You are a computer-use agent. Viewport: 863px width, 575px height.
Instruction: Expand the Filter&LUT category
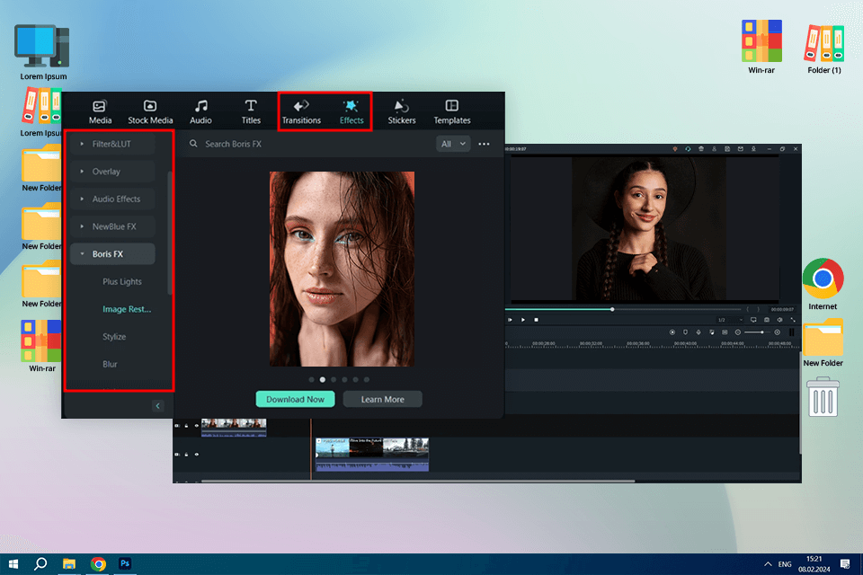112,144
